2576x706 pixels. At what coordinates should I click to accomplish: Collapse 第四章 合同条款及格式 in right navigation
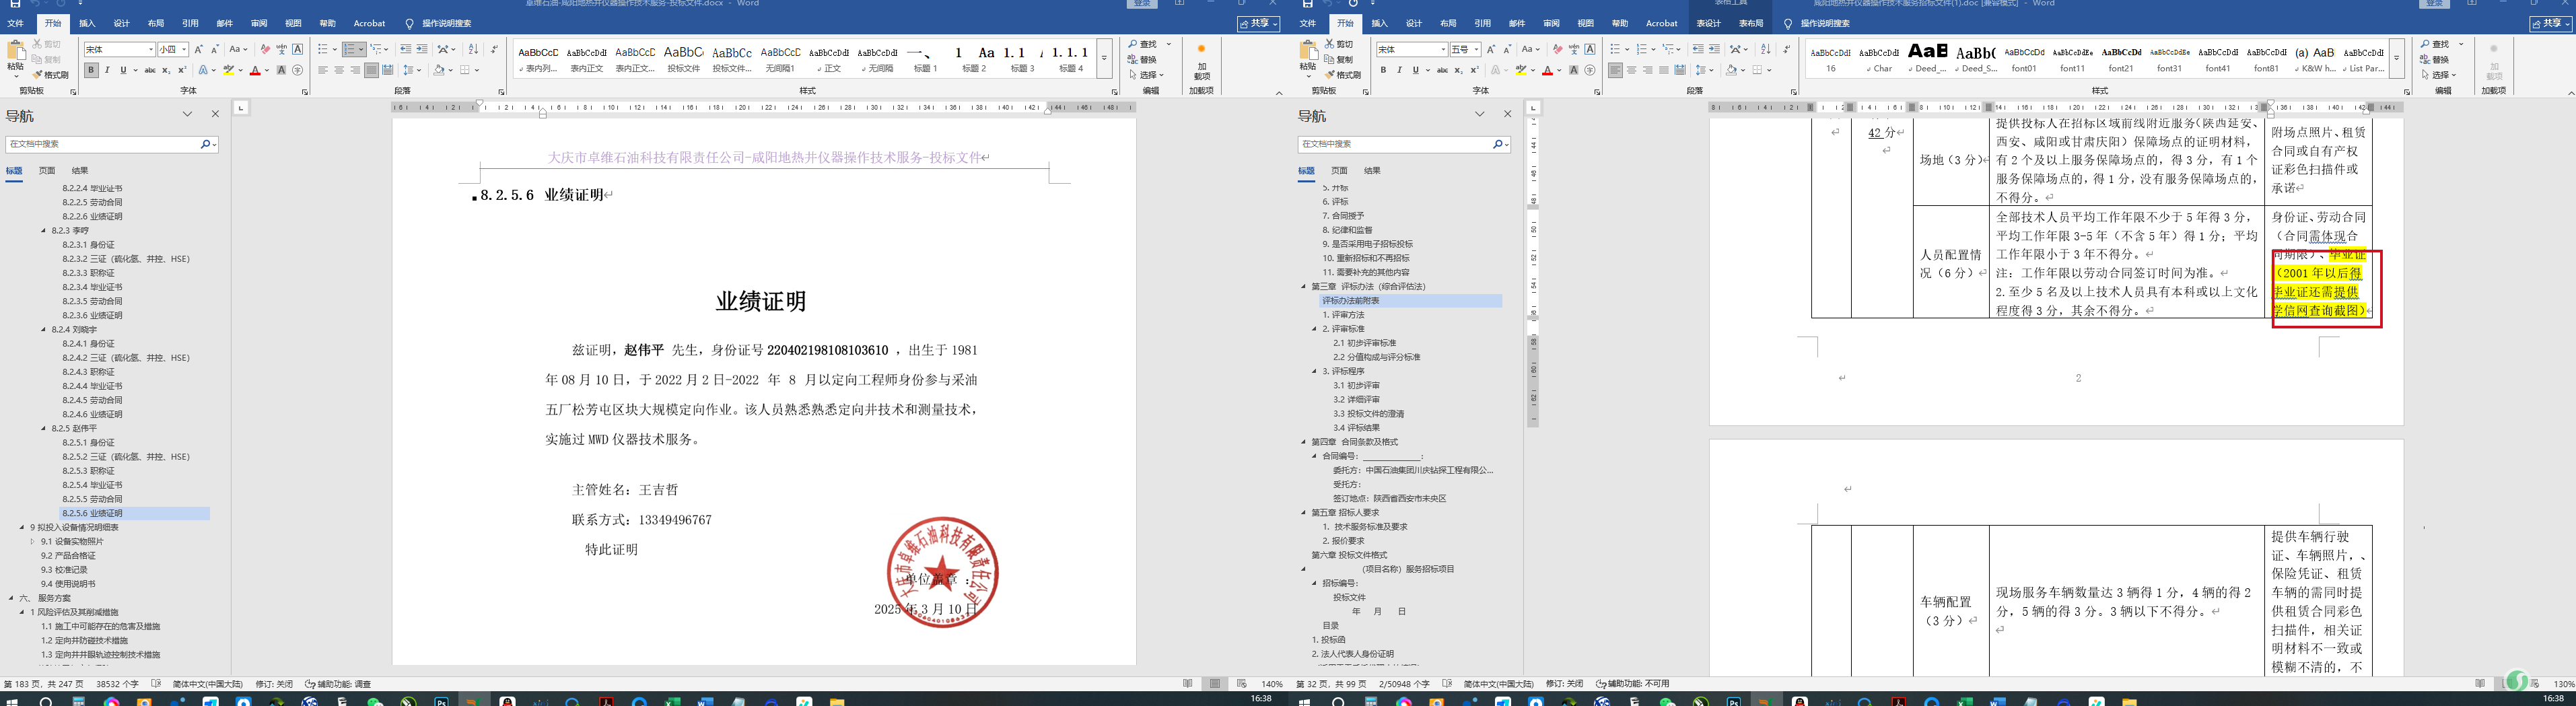click(1304, 442)
